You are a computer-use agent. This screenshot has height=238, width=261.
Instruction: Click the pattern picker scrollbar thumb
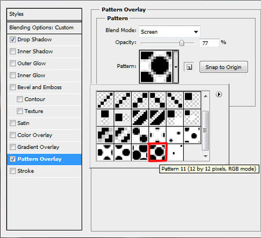pyautogui.click(x=205, y=130)
